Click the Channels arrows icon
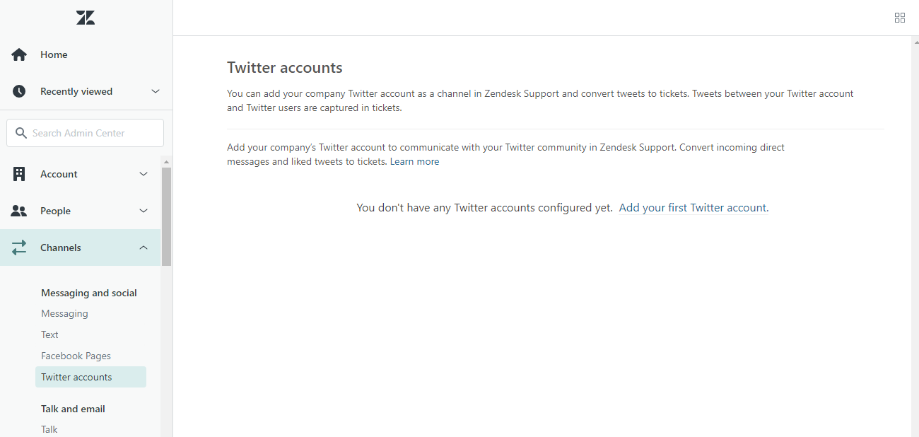The width and height of the screenshot is (919, 437). pyautogui.click(x=18, y=247)
